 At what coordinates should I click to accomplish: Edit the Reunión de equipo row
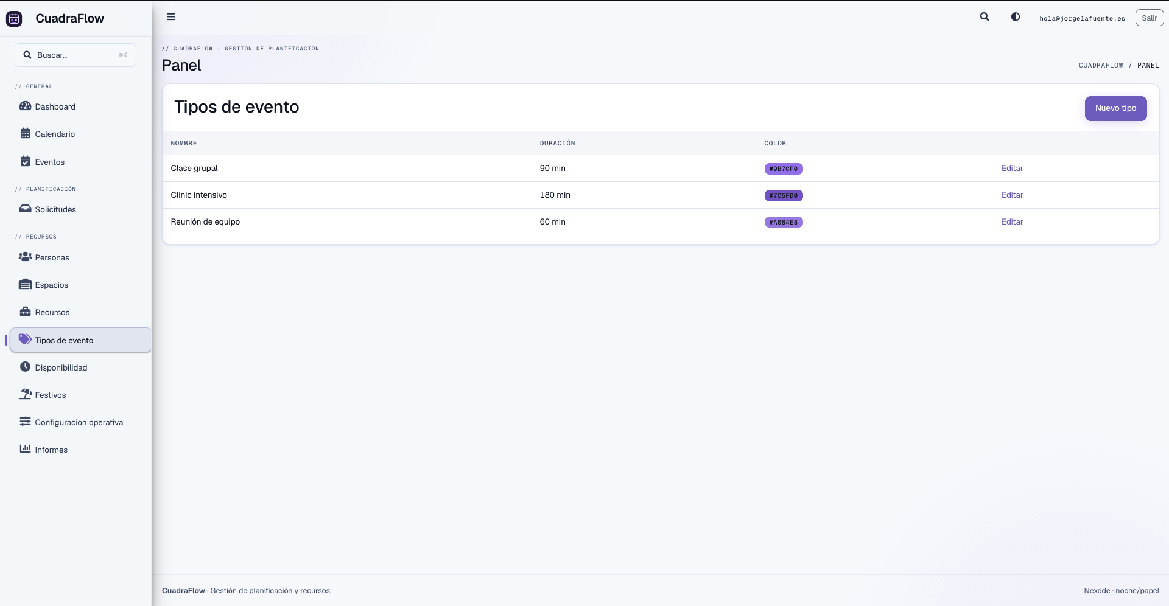tap(1012, 222)
